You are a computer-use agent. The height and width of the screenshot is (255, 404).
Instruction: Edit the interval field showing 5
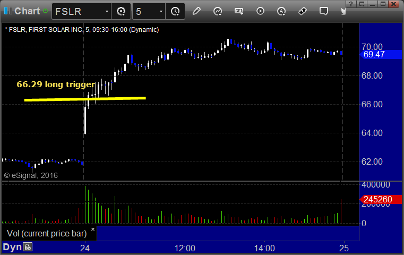point(145,11)
